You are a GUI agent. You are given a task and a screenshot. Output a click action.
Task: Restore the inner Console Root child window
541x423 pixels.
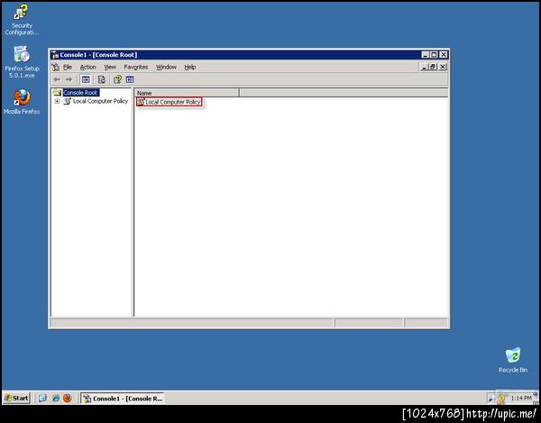[433, 67]
